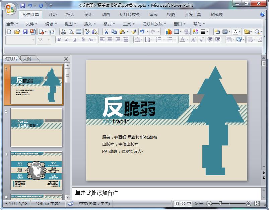Image resolution: width=269 pixels, height=210 pixels.
Task: Toggle Align Left paragraph button
Action: pos(102,40)
